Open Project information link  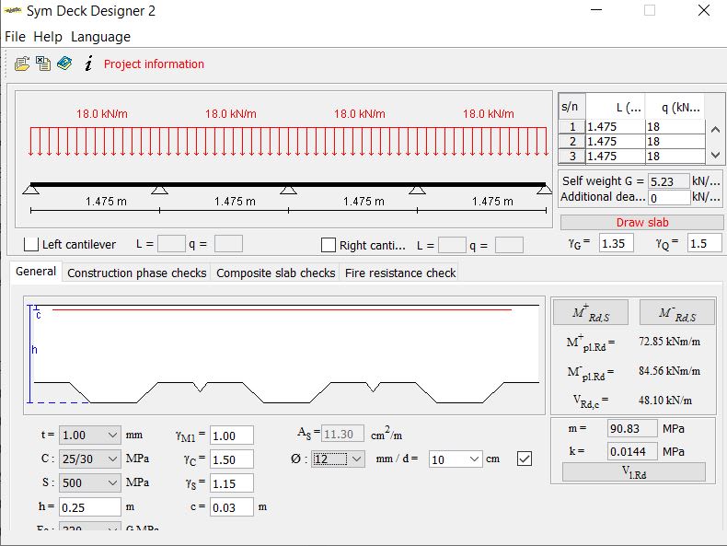click(x=154, y=64)
